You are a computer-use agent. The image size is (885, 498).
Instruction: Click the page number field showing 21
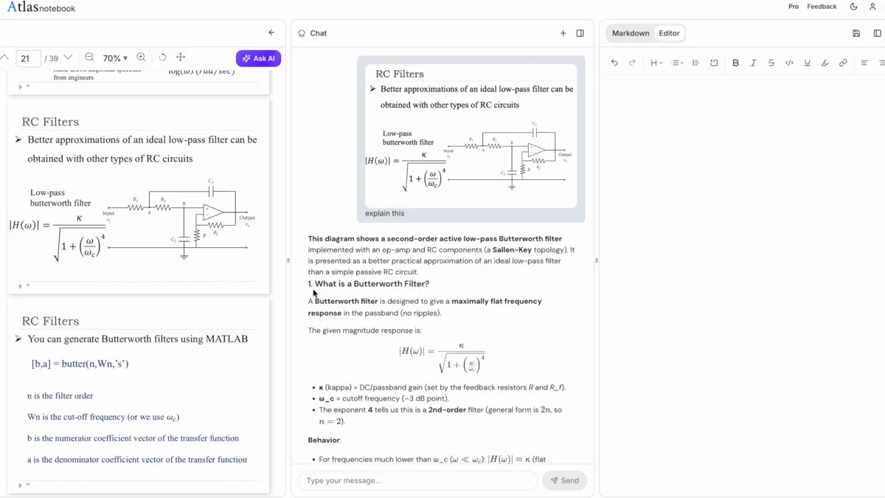[27, 58]
